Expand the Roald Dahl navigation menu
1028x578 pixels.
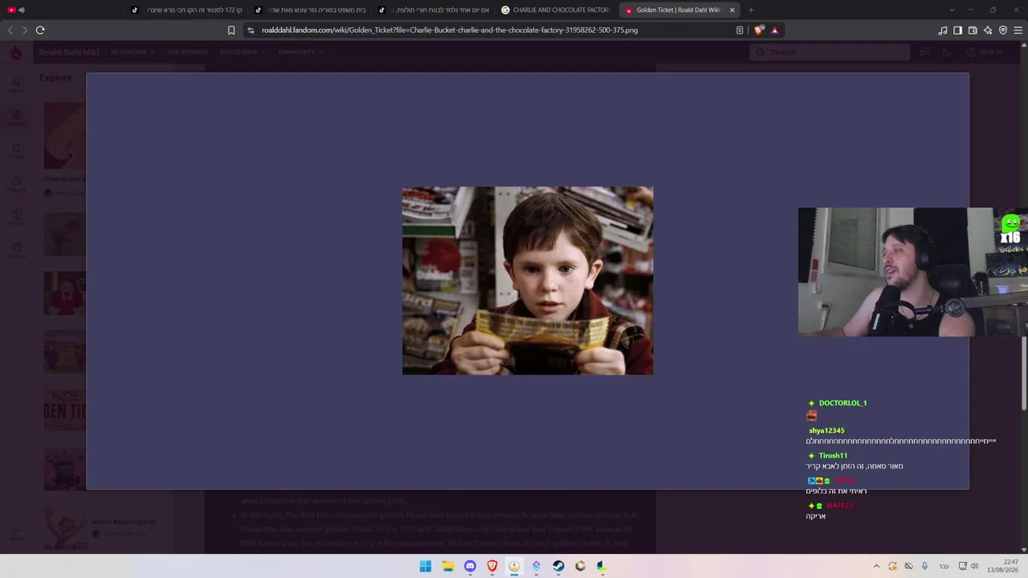tap(242, 52)
